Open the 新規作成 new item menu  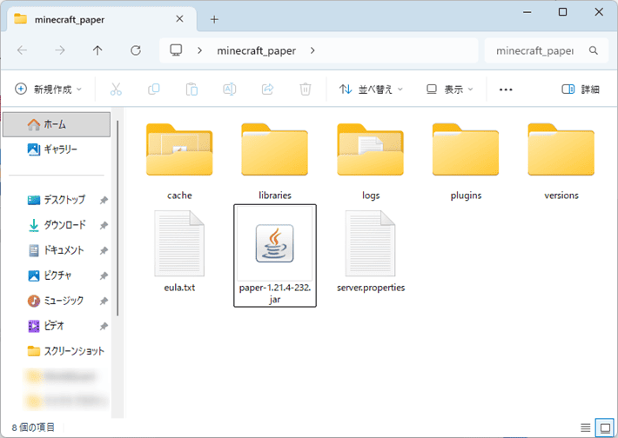coord(48,90)
